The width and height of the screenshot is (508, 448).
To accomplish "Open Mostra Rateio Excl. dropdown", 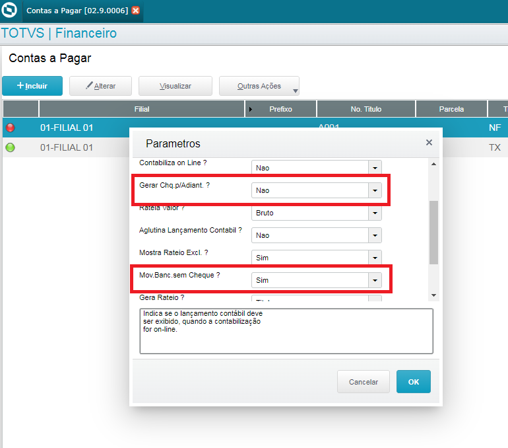I will pyautogui.click(x=375, y=258).
